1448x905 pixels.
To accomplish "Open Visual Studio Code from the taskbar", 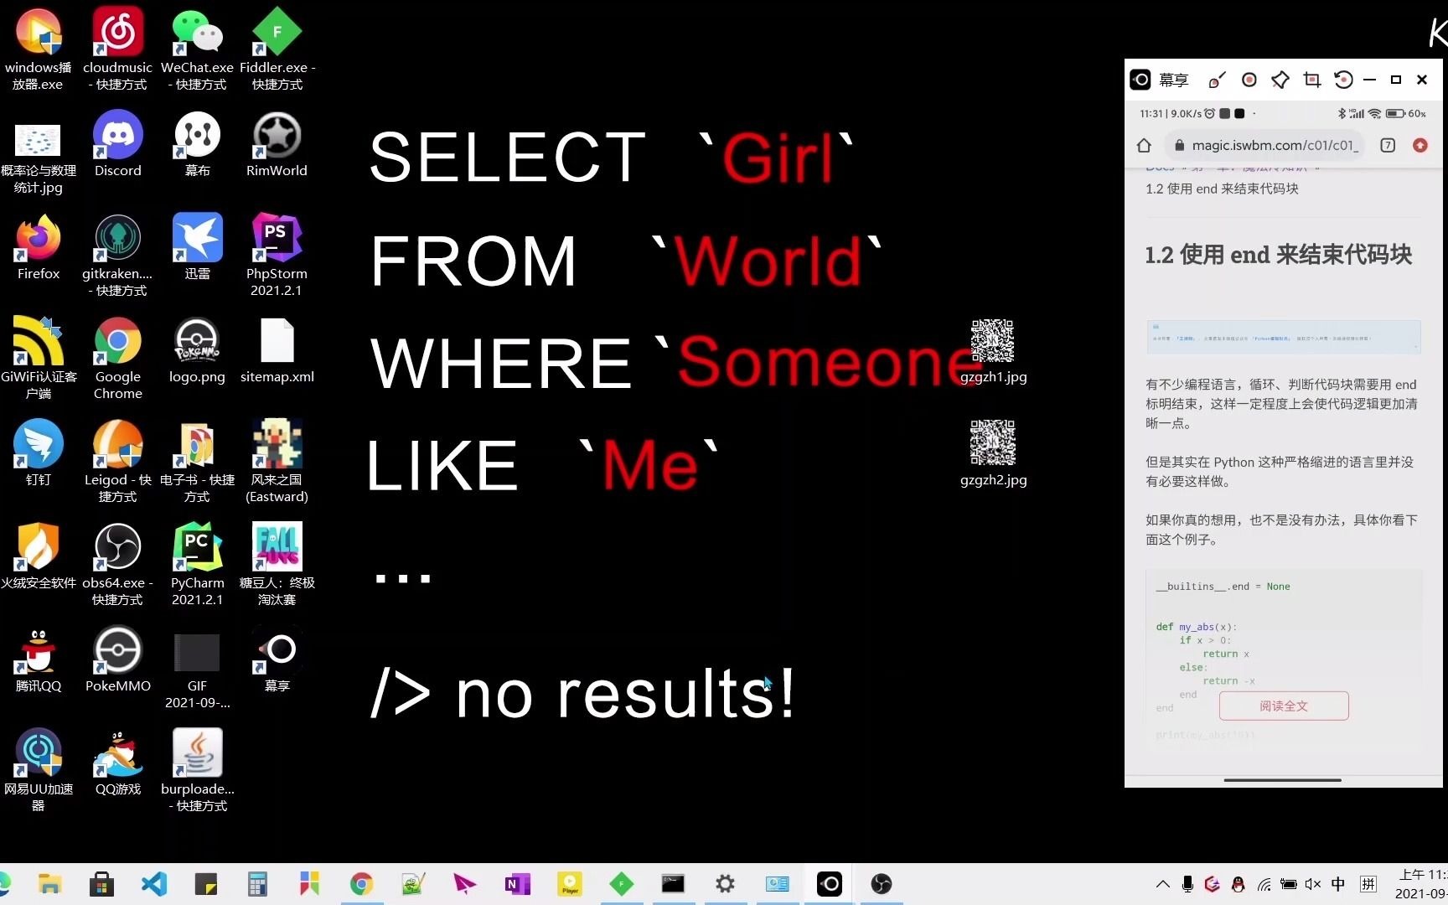I will click(154, 884).
